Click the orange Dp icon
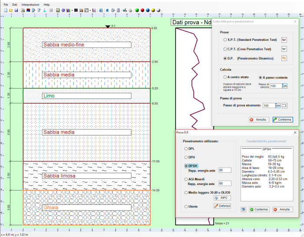The height and width of the screenshot is (237, 304). point(284,58)
